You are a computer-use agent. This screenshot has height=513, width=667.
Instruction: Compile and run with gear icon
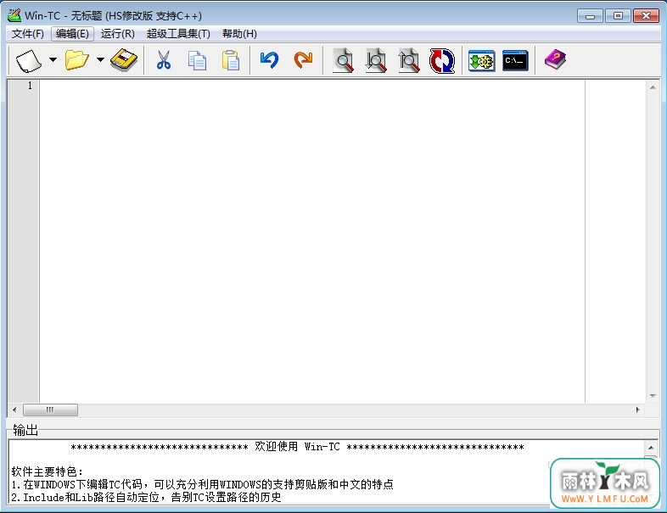point(481,61)
